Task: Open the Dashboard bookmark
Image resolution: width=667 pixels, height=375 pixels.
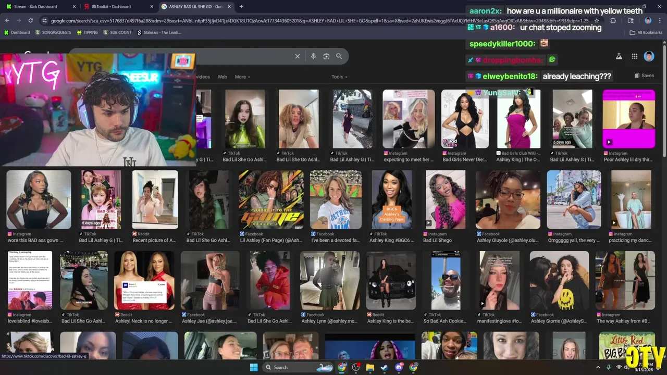Action: point(17,32)
